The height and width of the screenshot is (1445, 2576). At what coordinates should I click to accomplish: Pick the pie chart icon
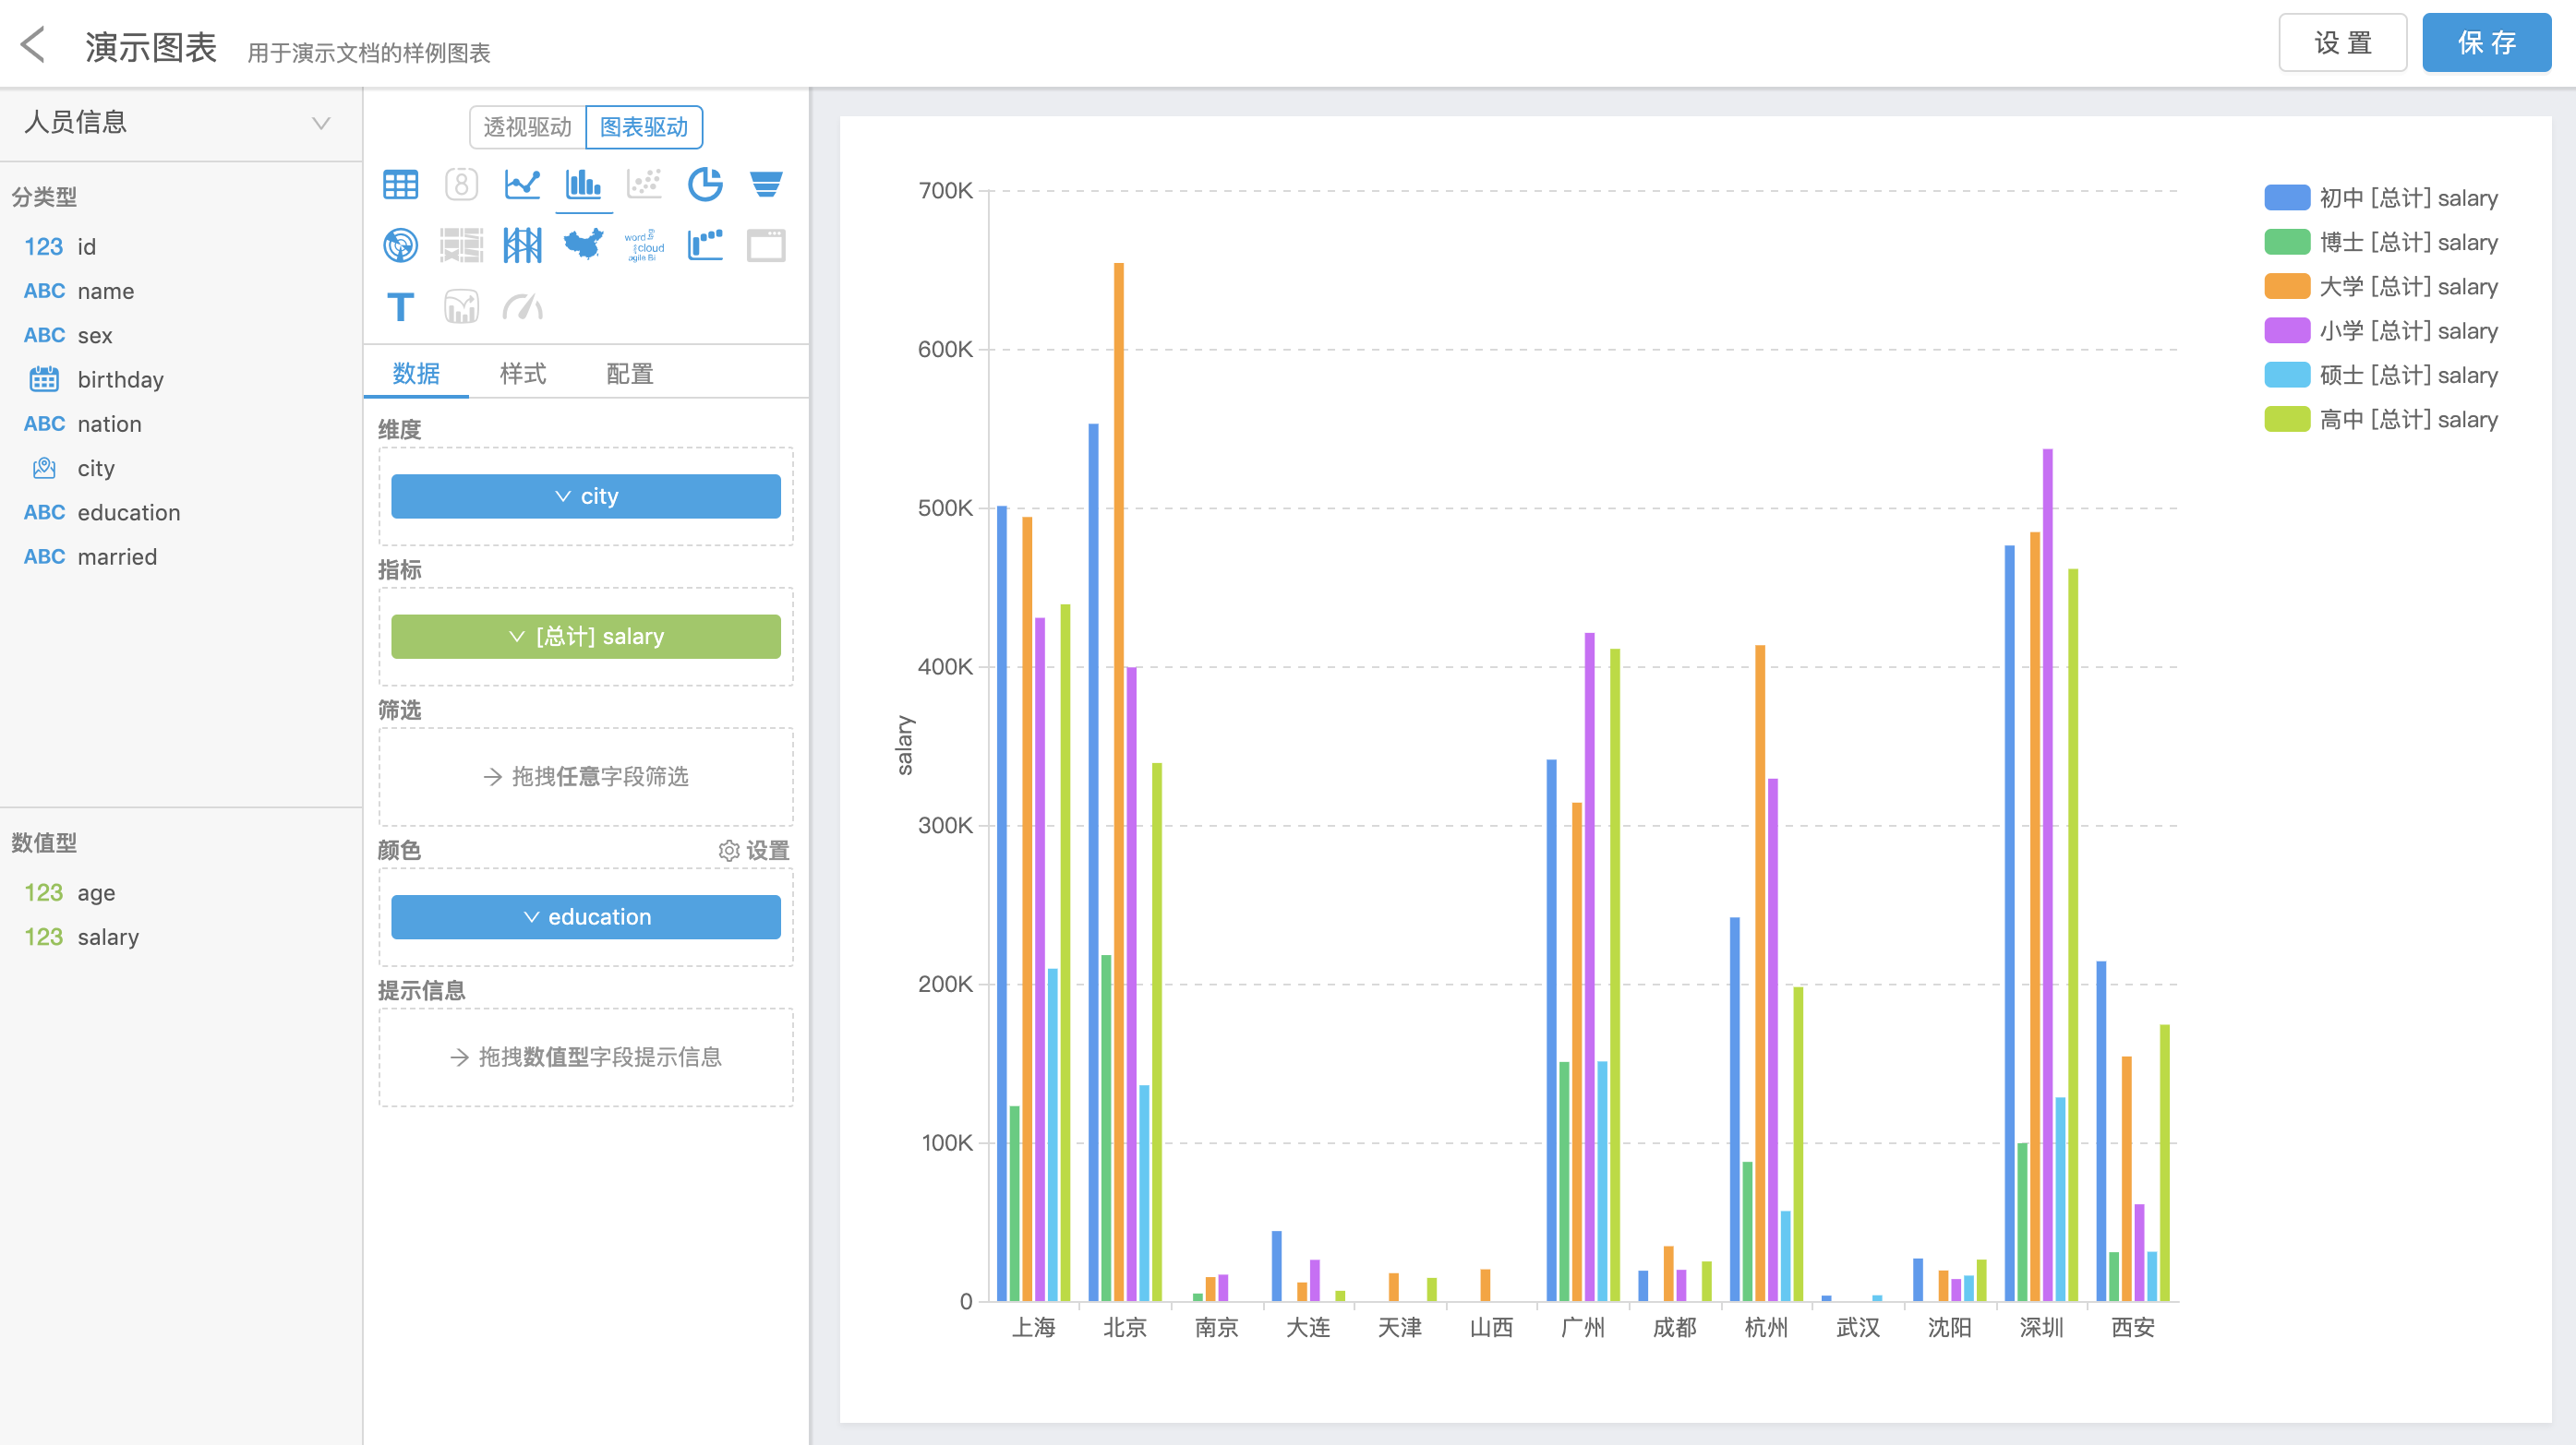[x=705, y=184]
